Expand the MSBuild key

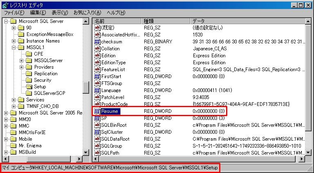pos(6,152)
